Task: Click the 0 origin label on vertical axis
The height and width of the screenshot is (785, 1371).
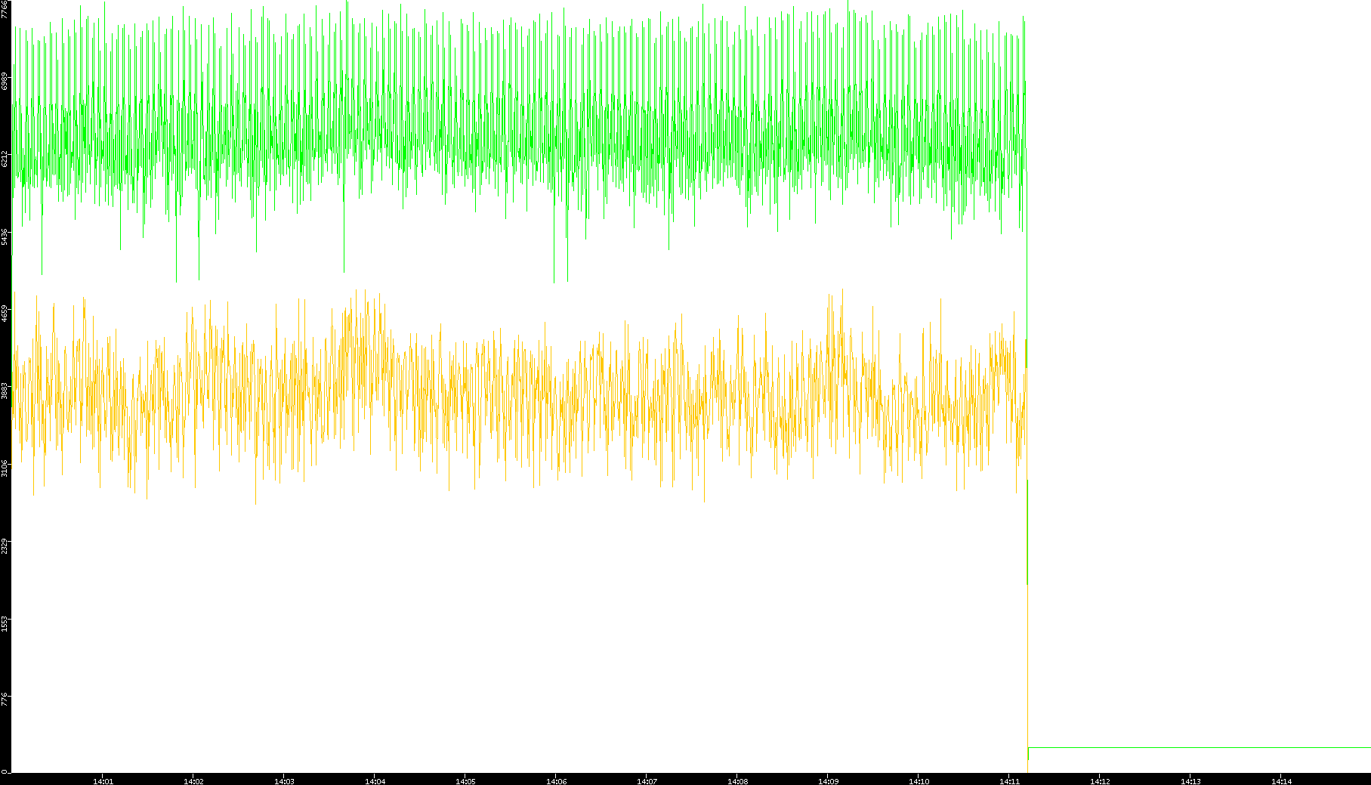Action: pos(5,771)
